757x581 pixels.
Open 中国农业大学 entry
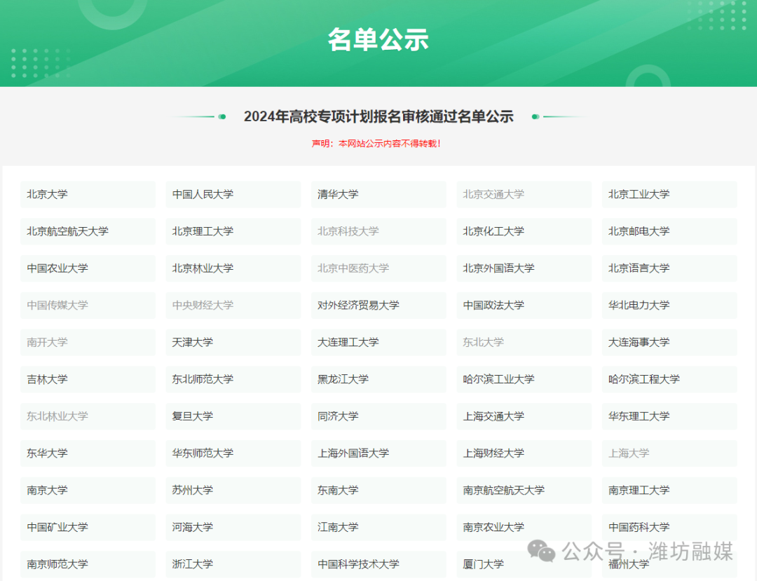[88, 268]
